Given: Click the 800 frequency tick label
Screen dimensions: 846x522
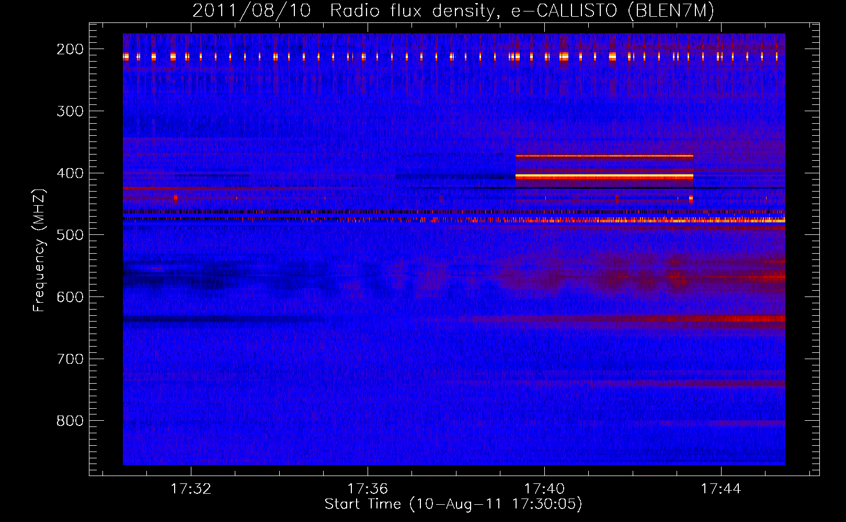Looking at the screenshot, I should 70,421.
